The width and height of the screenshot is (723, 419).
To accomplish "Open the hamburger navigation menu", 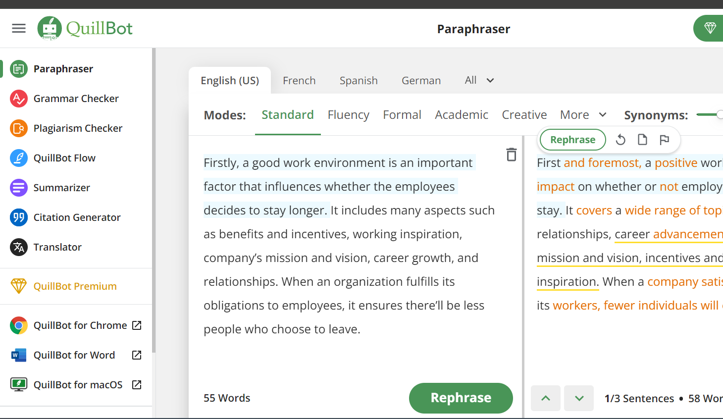I will click(x=19, y=28).
